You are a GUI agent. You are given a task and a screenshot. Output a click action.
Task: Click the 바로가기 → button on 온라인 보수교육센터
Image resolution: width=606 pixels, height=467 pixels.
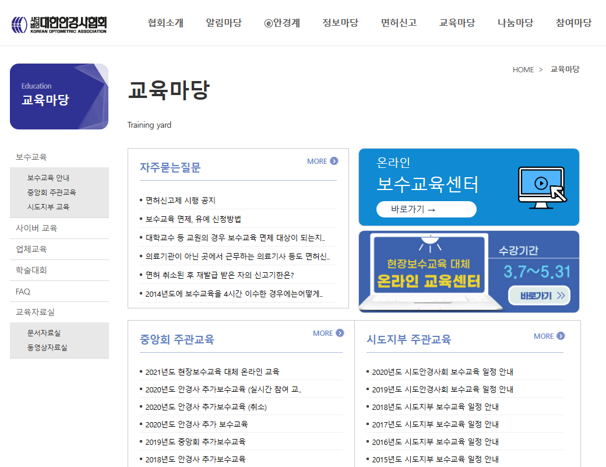[x=425, y=209]
